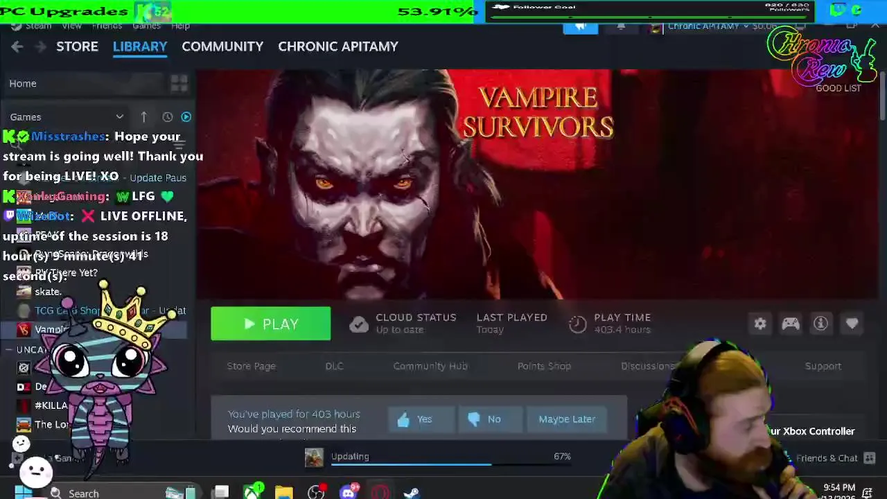
Task: Open Discord from the taskbar
Action: click(x=349, y=493)
